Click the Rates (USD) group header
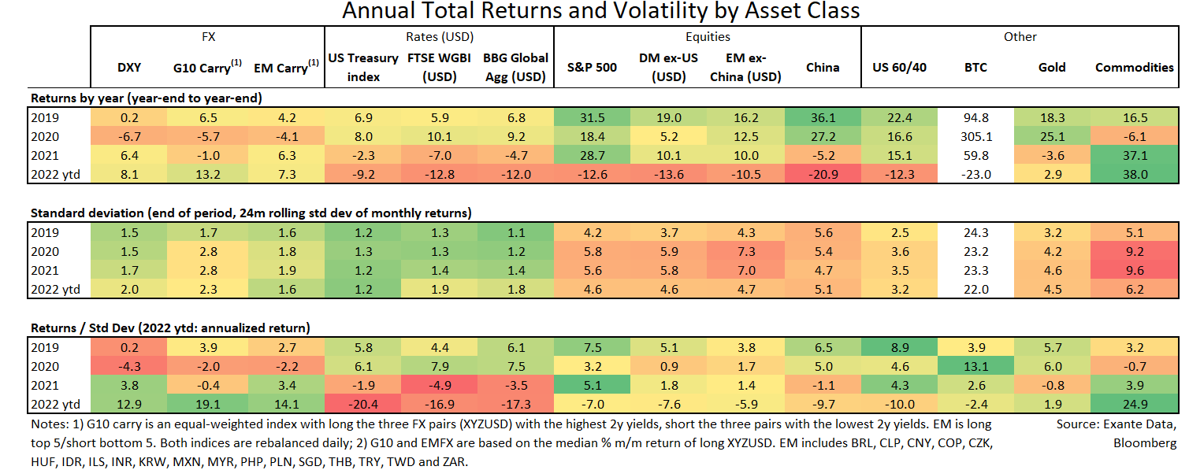The image size is (1189, 470). [440, 37]
